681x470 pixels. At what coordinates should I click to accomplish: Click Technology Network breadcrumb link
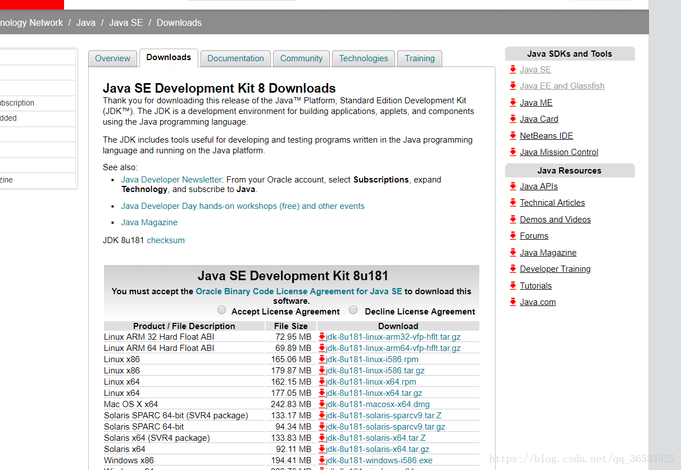31,23
